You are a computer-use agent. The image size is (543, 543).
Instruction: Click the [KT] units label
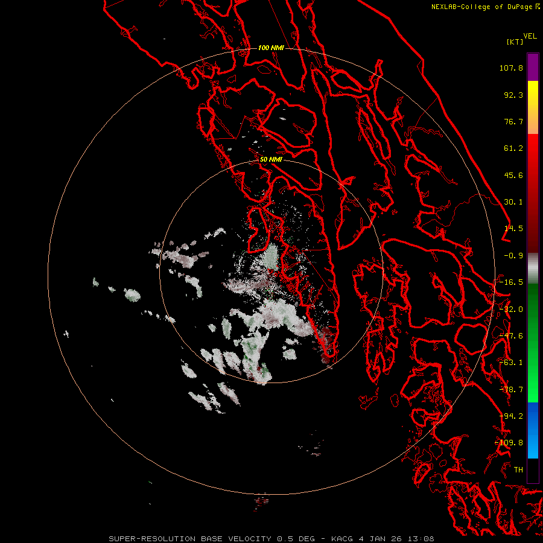click(515, 42)
